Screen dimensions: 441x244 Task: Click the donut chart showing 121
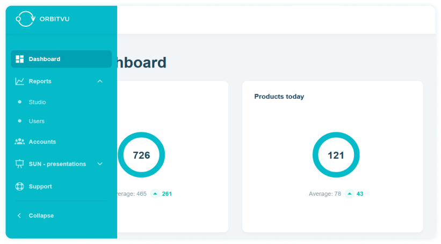click(x=336, y=155)
